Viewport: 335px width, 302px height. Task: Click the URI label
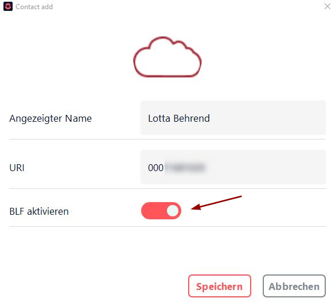pos(17,168)
